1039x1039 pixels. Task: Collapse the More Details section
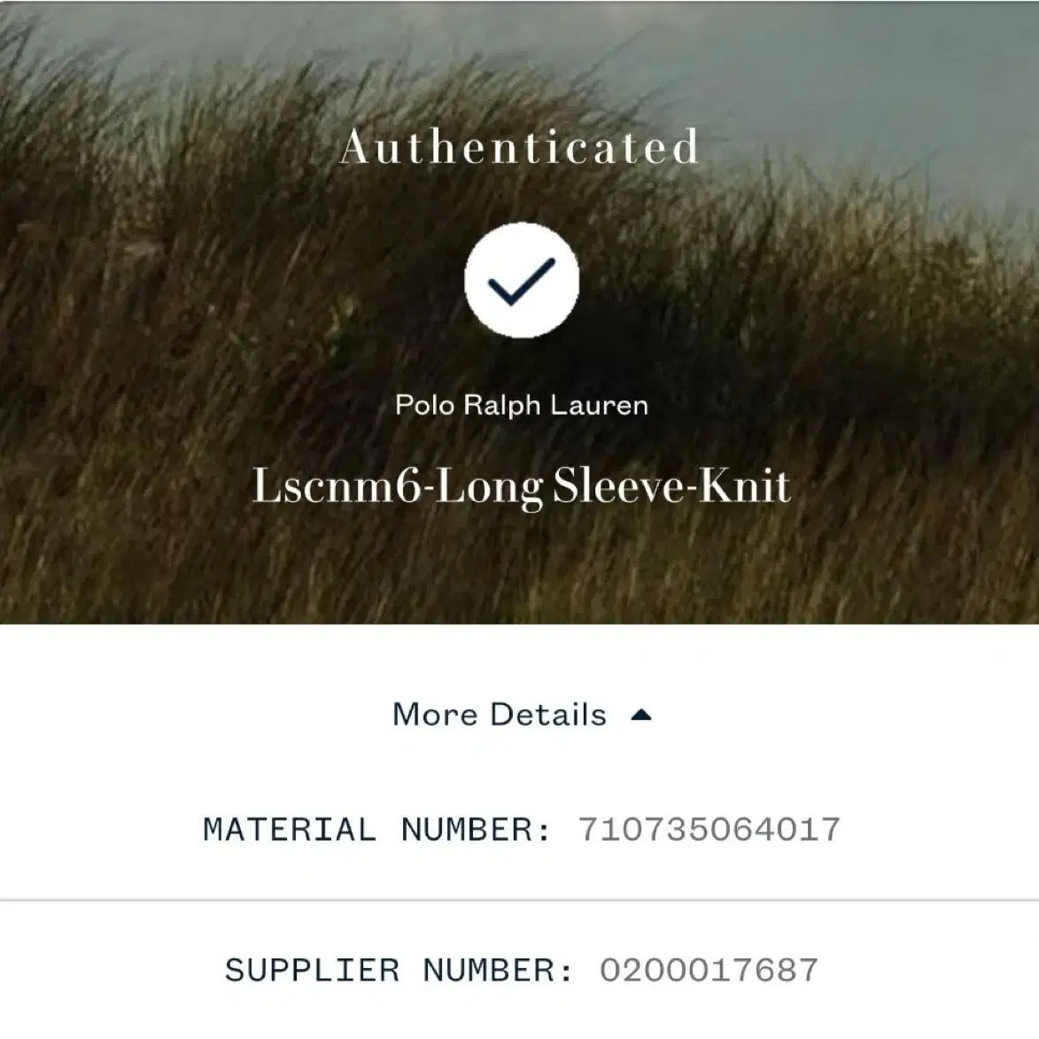point(522,714)
